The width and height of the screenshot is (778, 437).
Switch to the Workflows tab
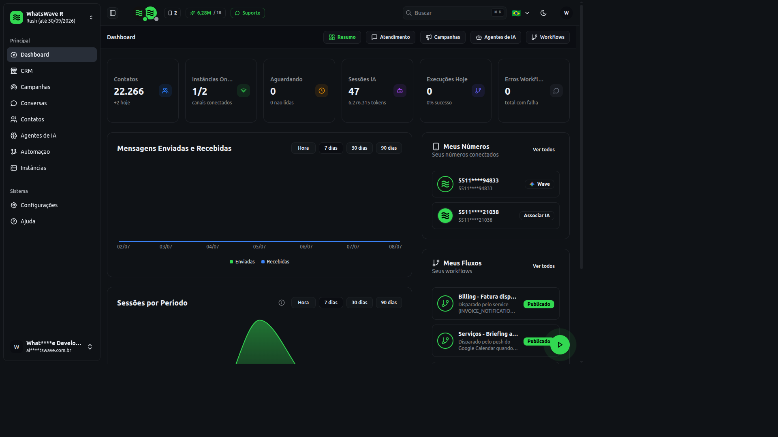(548, 37)
